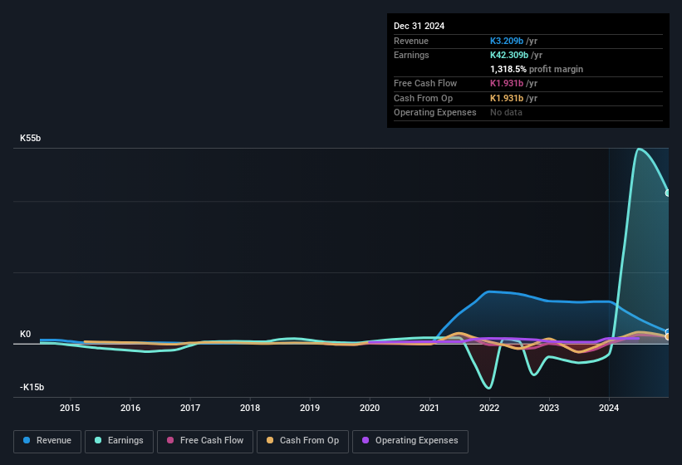Toggle the Cash From Op legend button
The height and width of the screenshot is (465, 682).
[302, 441]
